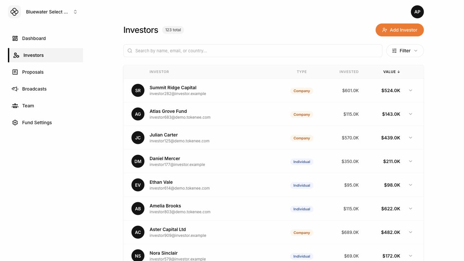Sort by the Value column header
Screen dimensions: 464x261
tap(391, 72)
